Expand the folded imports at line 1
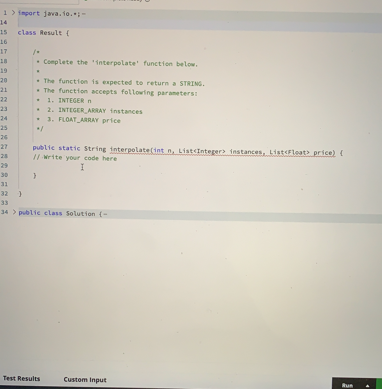The height and width of the screenshot is (389, 382). (x=13, y=13)
